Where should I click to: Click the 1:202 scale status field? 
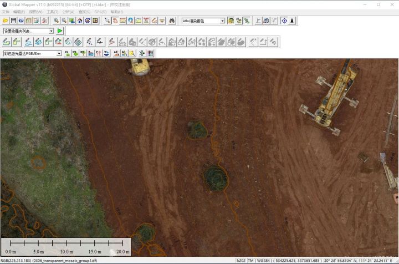pos(241,261)
